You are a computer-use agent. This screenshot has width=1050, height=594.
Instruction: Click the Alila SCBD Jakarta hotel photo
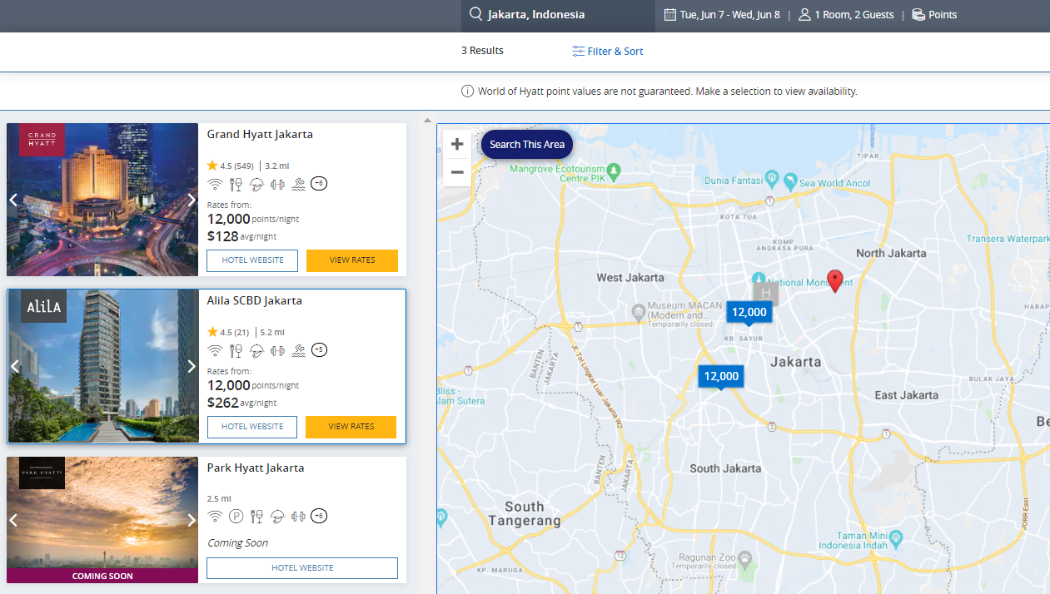[x=103, y=366]
